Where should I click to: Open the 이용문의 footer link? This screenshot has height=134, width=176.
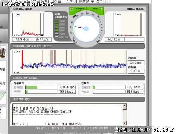(x=40, y=128)
